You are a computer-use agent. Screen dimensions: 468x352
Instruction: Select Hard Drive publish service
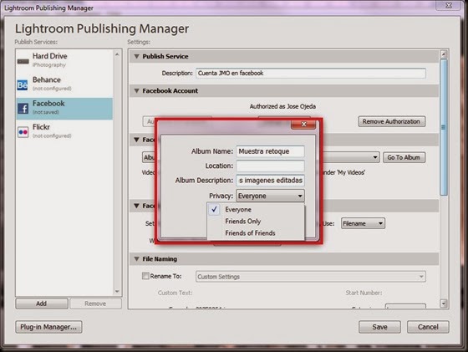tap(64, 60)
